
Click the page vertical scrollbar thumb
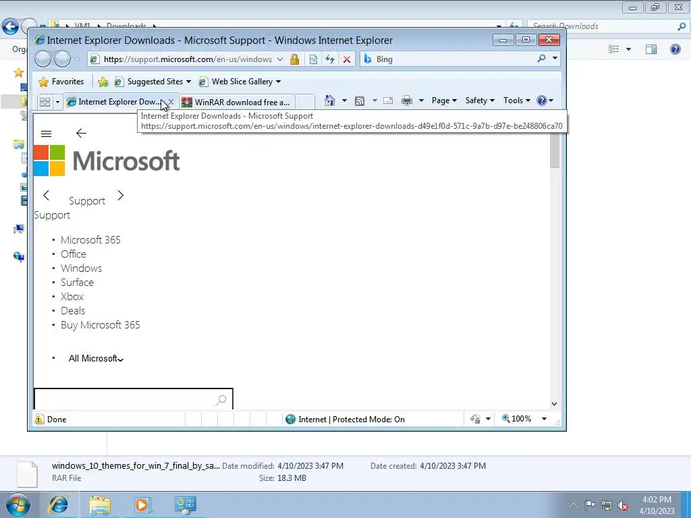tap(555, 150)
